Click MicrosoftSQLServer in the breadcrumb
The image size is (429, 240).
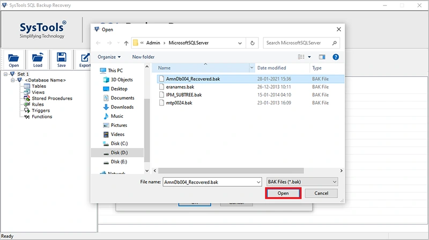[x=189, y=43]
